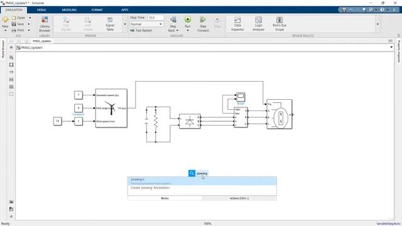Switch to Actions tab in search popup
This screenshot has height=226, width=402.
click(239, 198)
